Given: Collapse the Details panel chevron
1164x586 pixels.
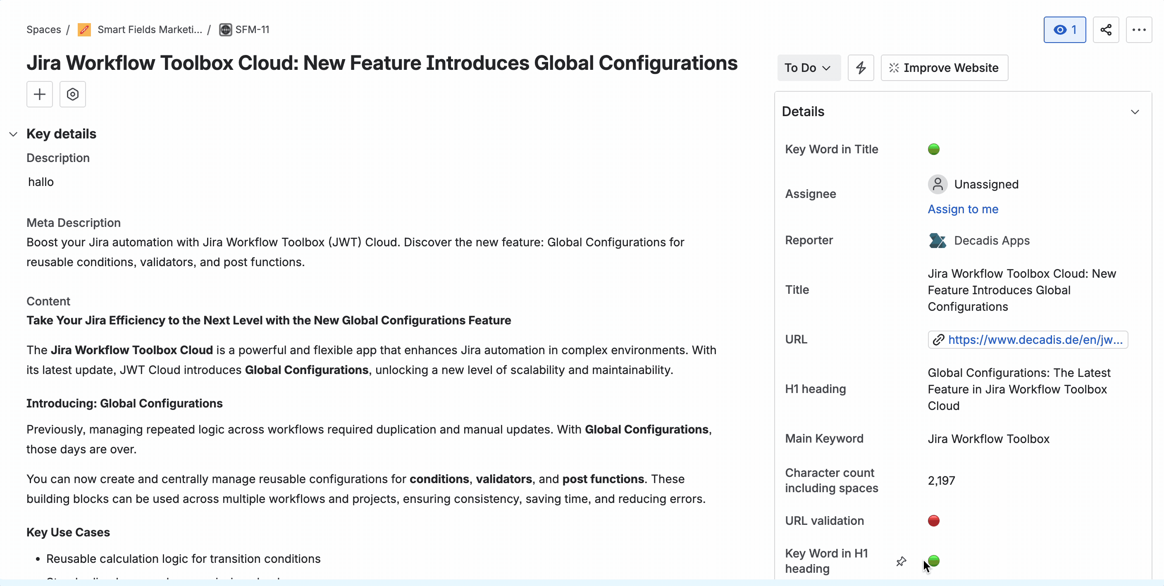Looking at the screenshot, I should (1135, 112).
